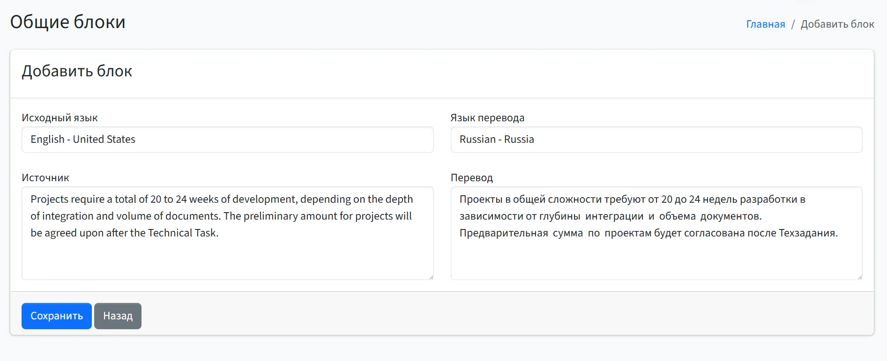Click current breadcrumb item Добавить блок
Viewport: 887px width, 361px height.
click(x=837, y=24)
